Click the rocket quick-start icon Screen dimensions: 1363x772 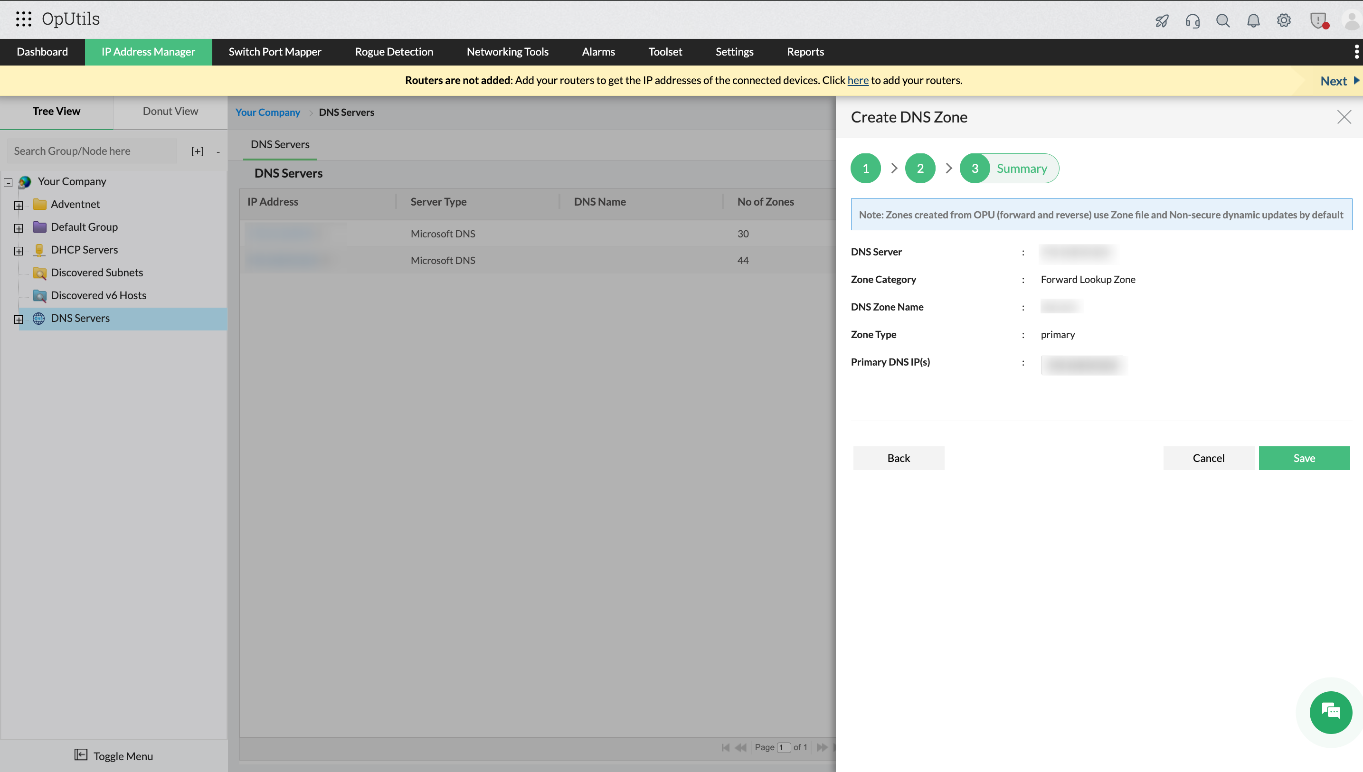[x=1162, y=21]
